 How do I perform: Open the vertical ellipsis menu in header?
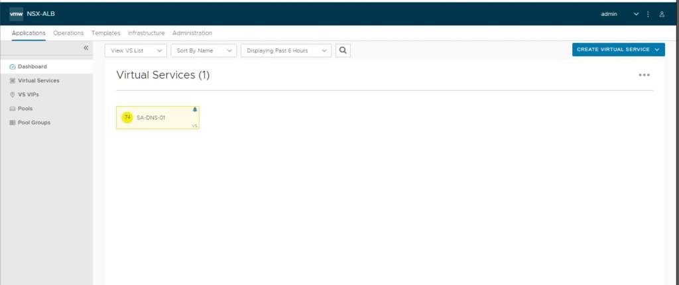648,14
